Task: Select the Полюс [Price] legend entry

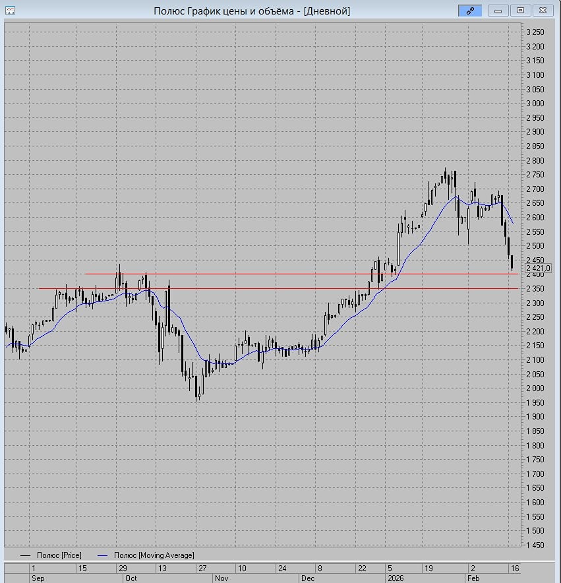Action: [x=51, y=555]
